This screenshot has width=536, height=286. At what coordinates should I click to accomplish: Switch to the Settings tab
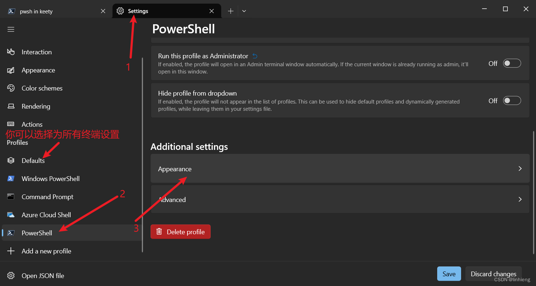coord(167,11)
